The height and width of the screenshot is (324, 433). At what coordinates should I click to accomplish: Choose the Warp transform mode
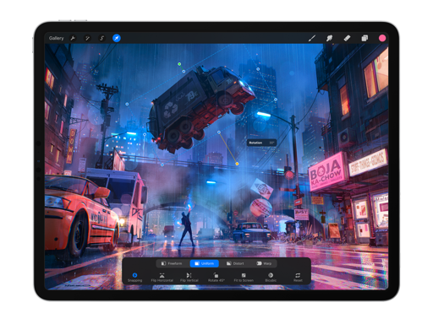pyautogui.click(x=264, y=263)
